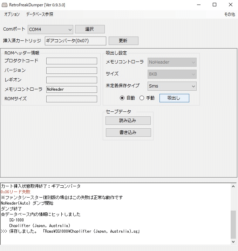This screenshot has height=251, width=238.
Task: Click the Choplifter (Japan, Australia) log line
Action: tap(40, 226)
